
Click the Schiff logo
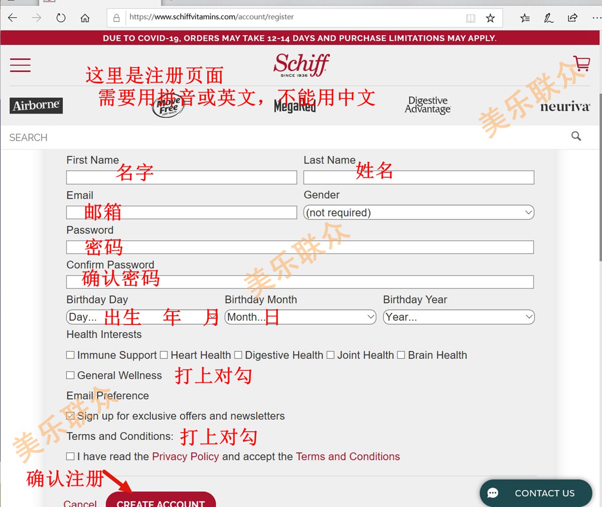(x=301, y=65)
